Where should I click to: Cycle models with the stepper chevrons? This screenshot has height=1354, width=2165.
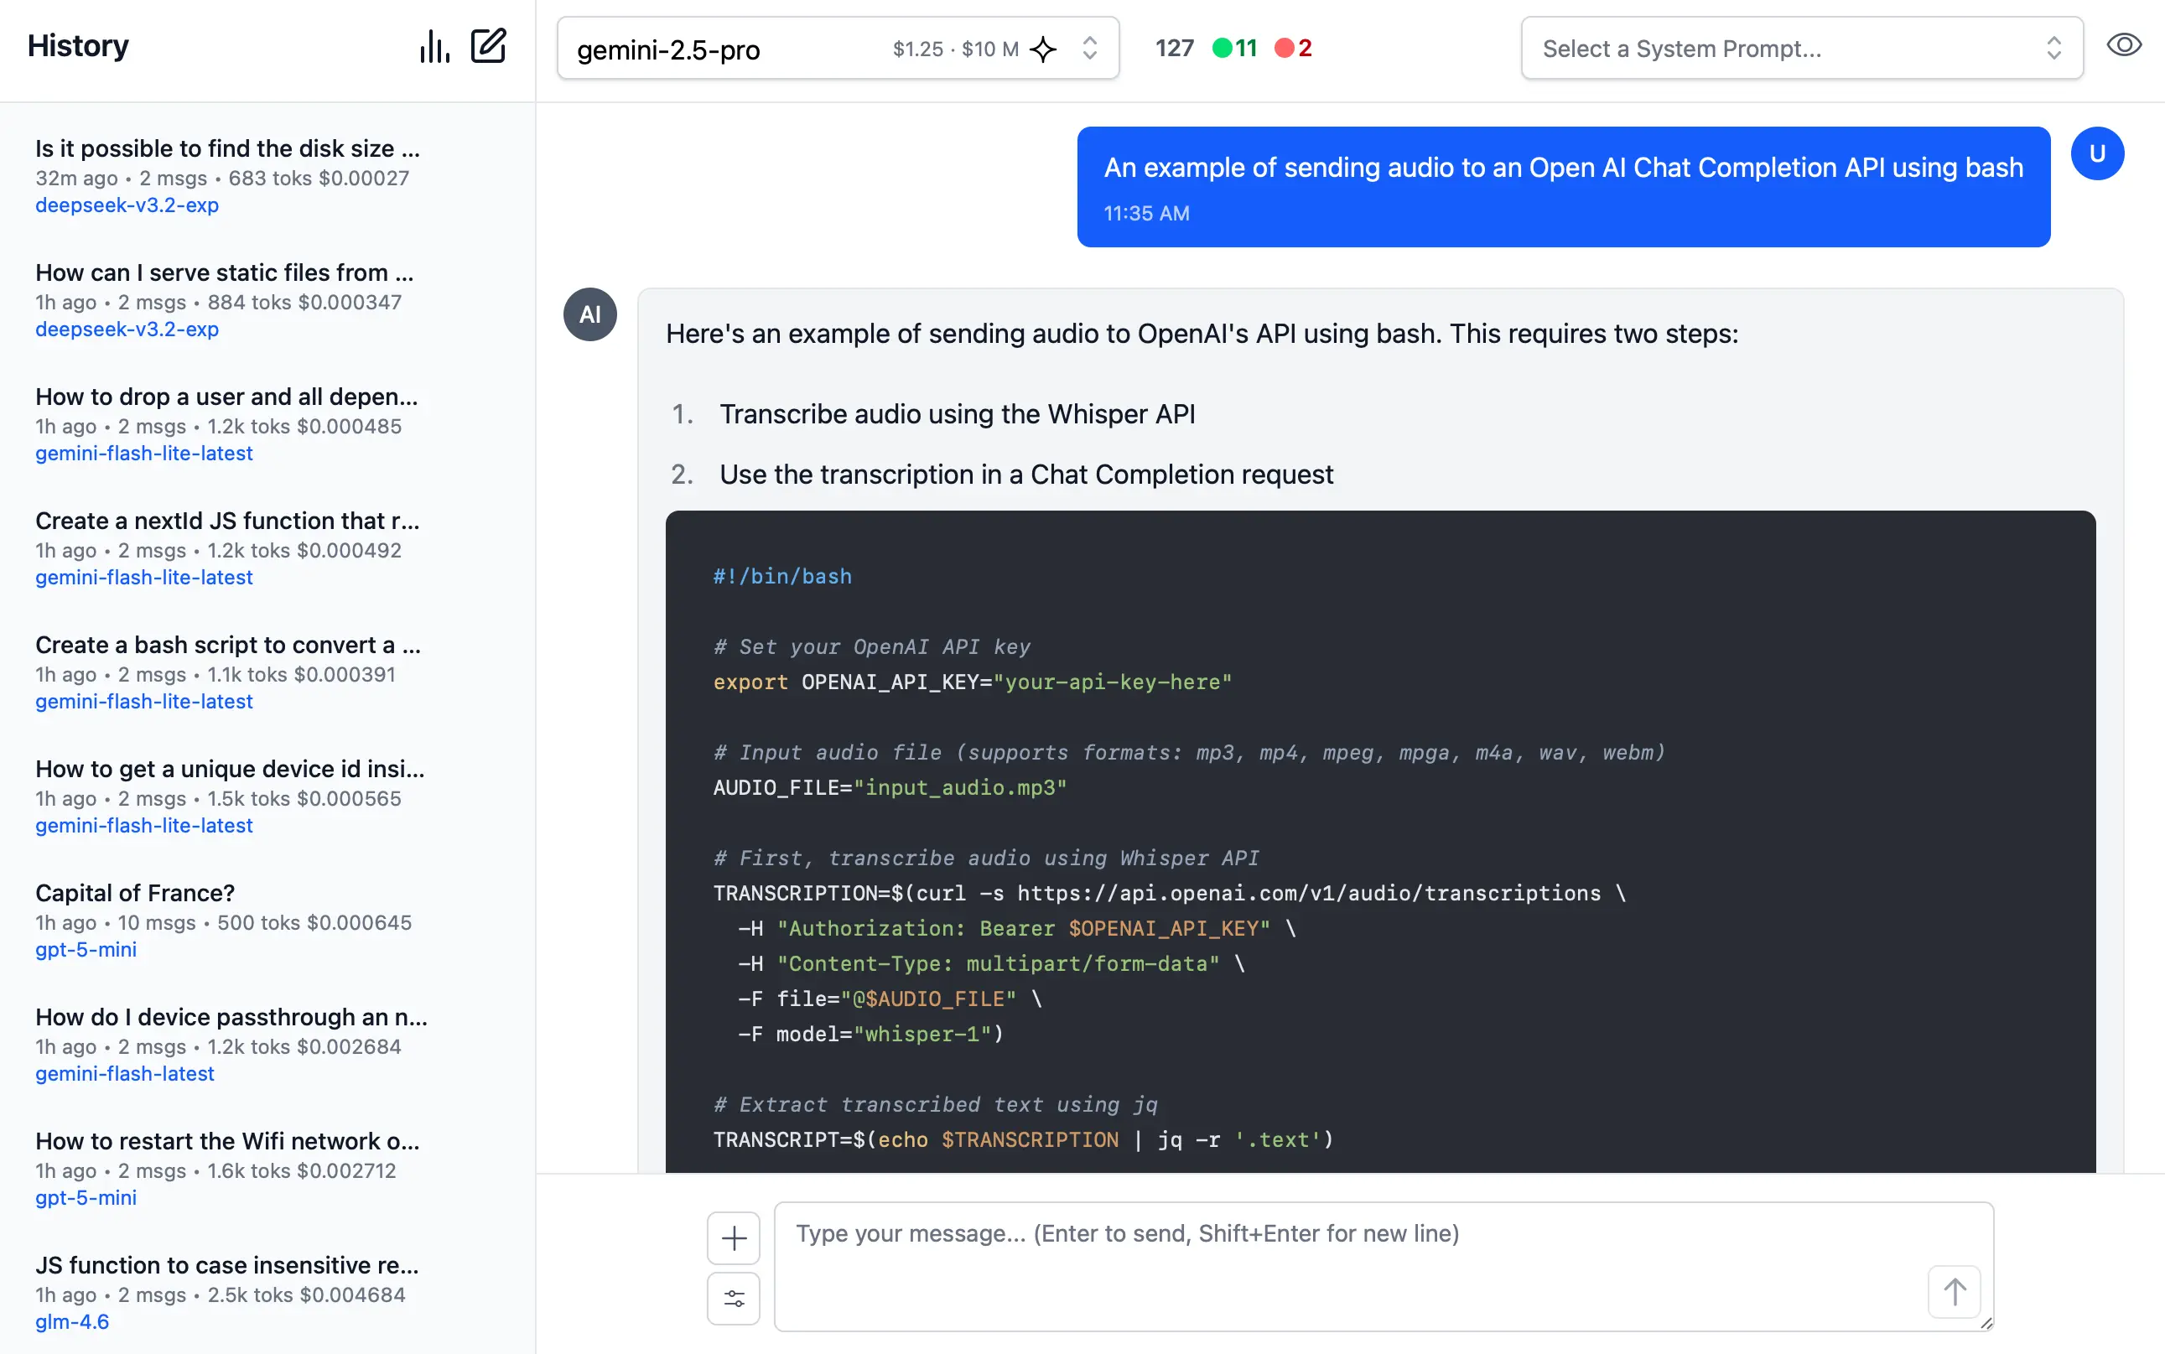pos(1090,49)
